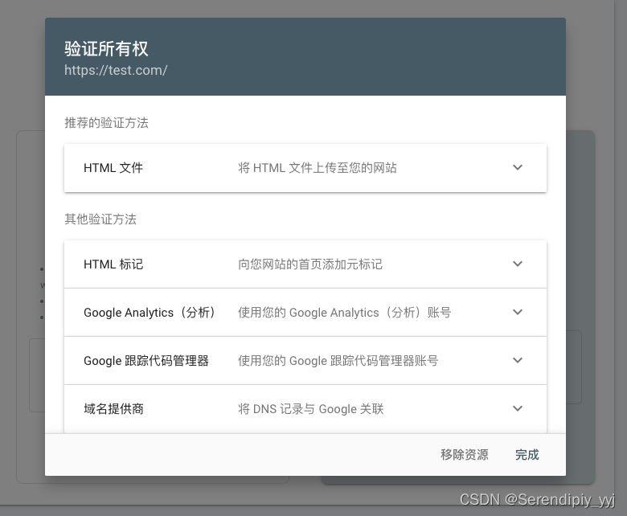Click description 使用您的 Google Analytics（分析）账号
The image size is (627, 516).
344,313
